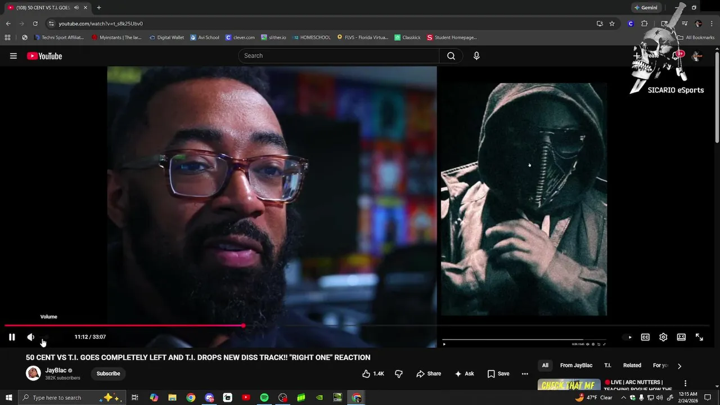Open the Myinstants bookmark

tap(116, 38)
